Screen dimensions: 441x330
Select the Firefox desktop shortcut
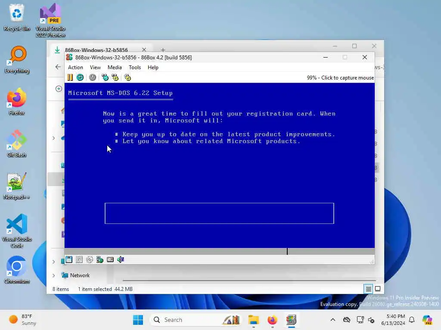[x=17, y=101]
